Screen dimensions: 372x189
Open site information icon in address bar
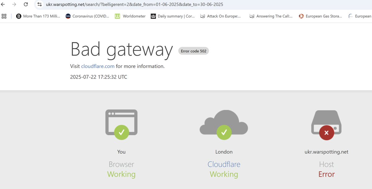[40, 4]
